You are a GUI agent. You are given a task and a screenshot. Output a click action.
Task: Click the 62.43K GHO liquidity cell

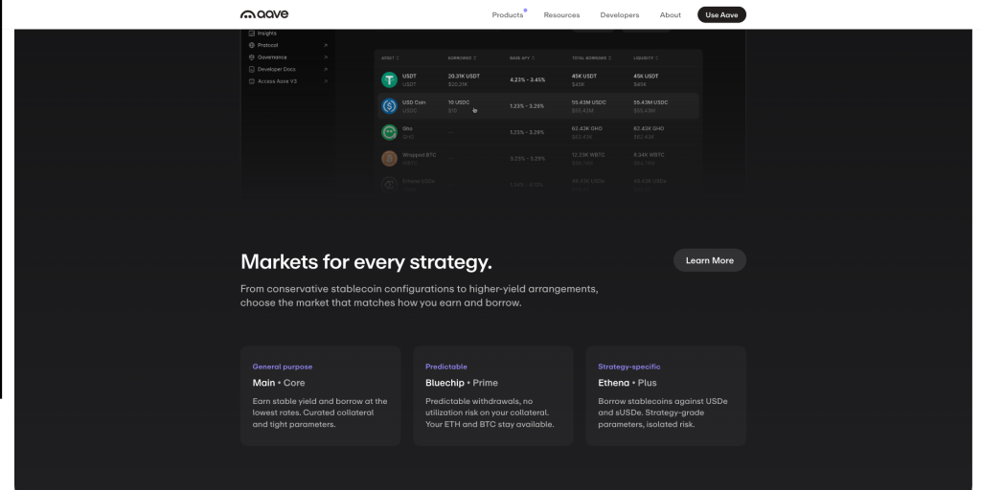tap(649, 129)
